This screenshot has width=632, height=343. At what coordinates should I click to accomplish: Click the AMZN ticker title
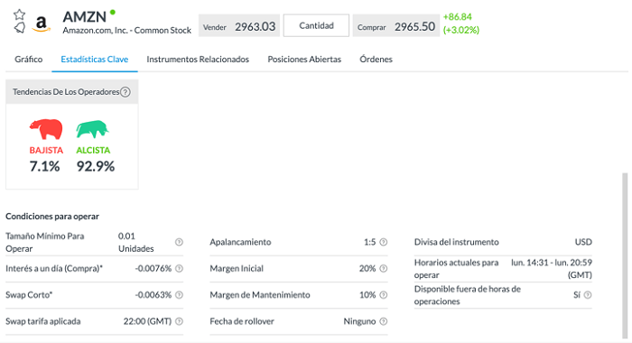pos(85,16)
